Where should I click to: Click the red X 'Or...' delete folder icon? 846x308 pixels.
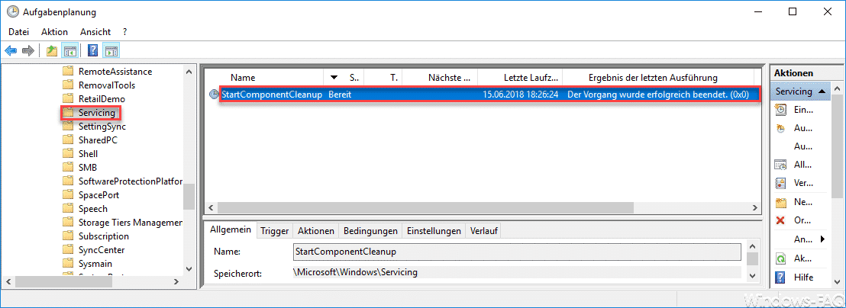pos(780,221)
